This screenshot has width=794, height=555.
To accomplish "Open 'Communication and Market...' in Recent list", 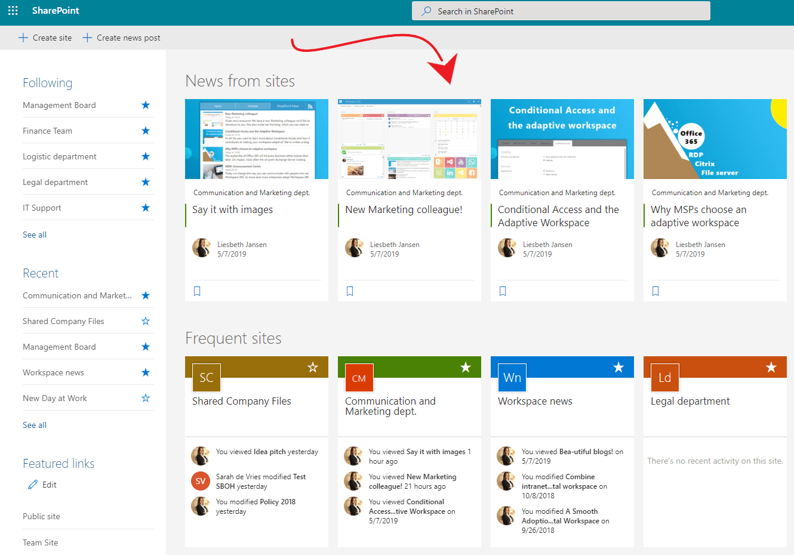I will 77,295.
